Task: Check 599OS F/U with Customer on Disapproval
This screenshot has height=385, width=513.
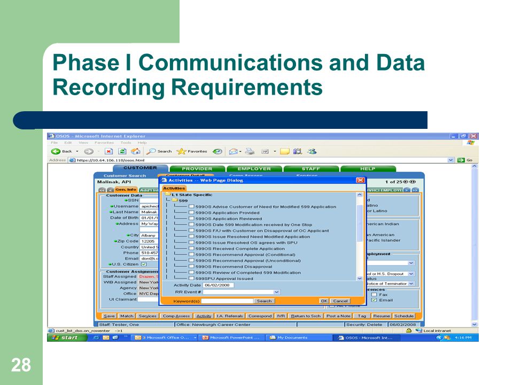Action: 191,230
